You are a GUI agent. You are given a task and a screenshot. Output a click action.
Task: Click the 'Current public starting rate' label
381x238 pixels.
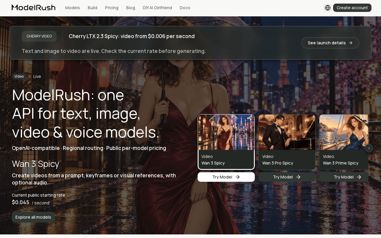click(38, 195)
